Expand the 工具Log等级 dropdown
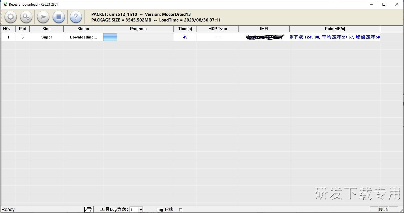The image size is (404, 213). click(141, 210)
